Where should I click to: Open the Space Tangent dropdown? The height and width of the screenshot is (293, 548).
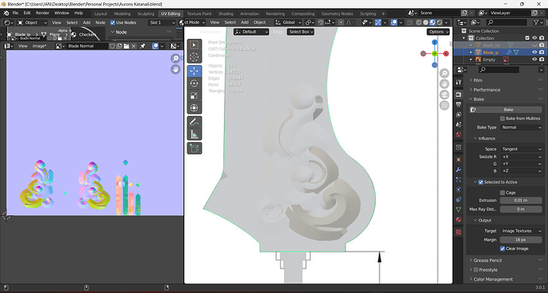point(521,149)
